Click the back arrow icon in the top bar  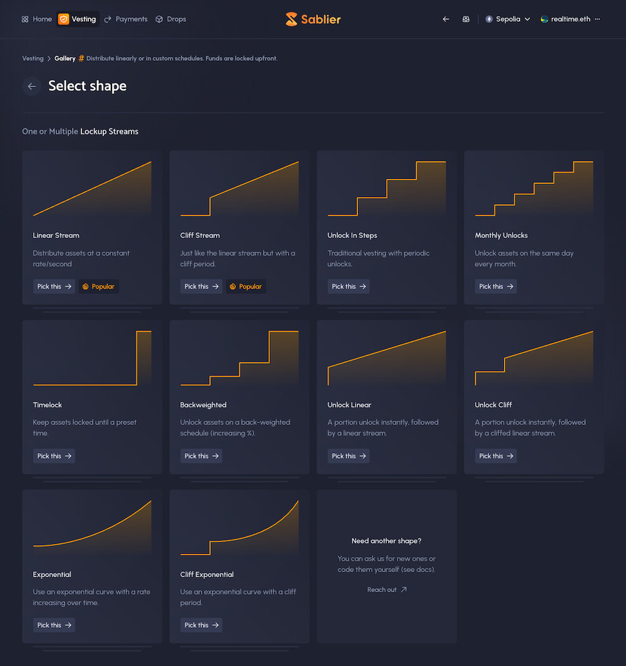[446, 19]
